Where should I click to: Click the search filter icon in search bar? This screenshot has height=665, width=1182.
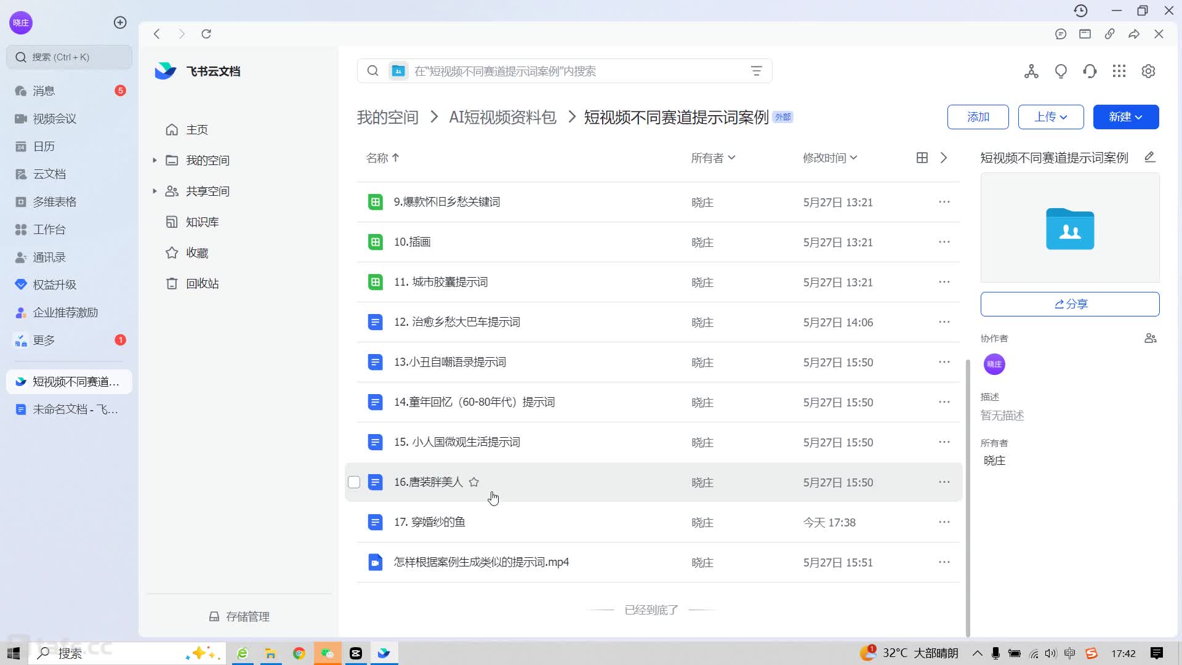click(x=756, y=71)
